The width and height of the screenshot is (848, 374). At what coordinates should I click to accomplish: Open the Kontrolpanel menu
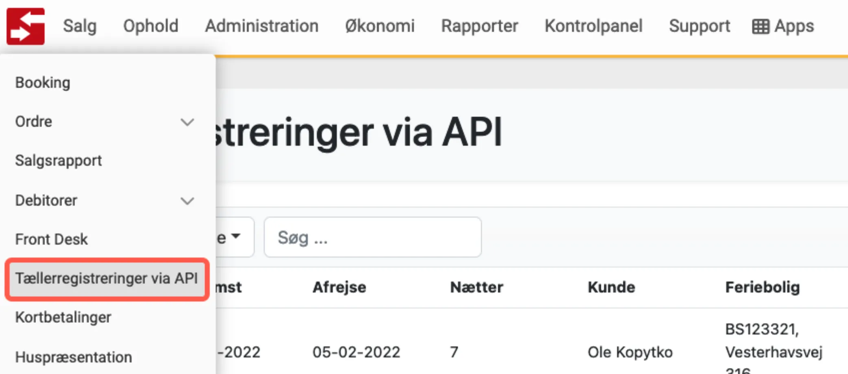(x=593, y=26)
